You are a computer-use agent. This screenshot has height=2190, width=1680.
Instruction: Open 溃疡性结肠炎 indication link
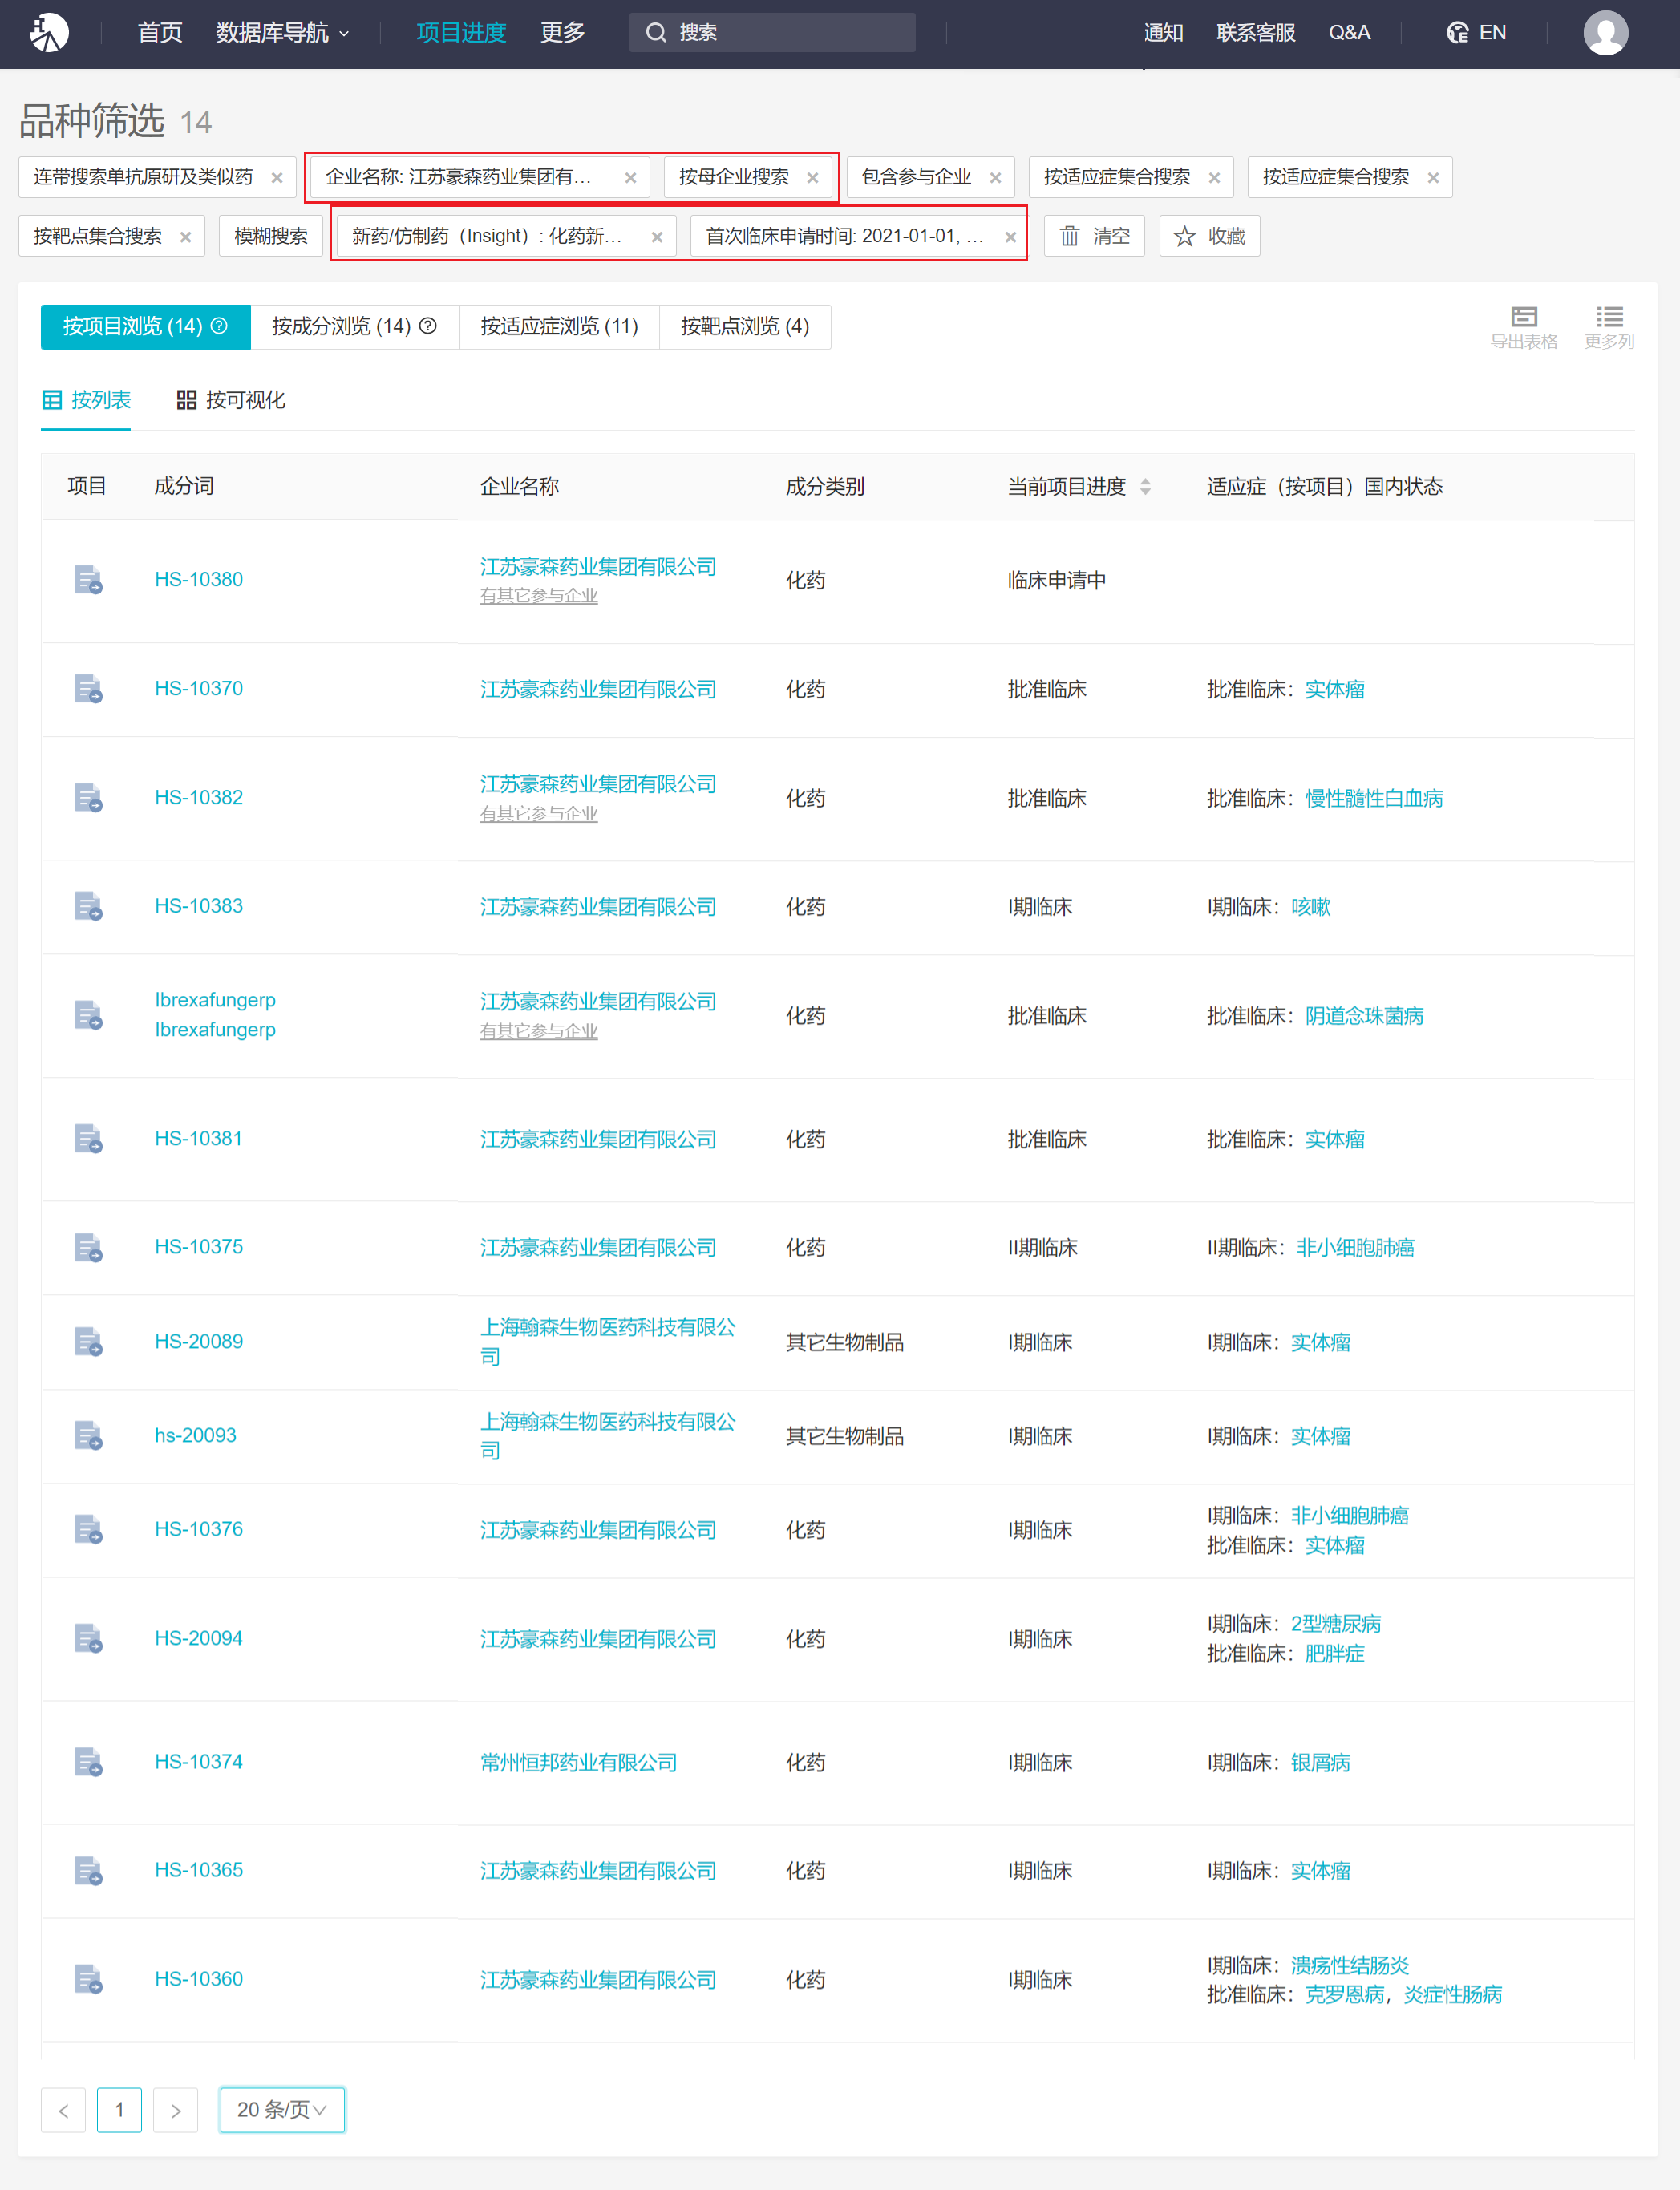1350,1965
